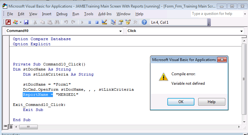Click vertical scrollbar thumb in code pane
Screen dimensions: 248x135
244,79
